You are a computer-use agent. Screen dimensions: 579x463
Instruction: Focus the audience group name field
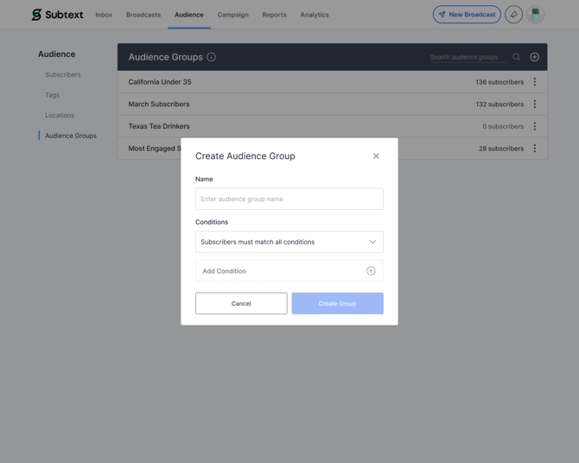[289, 199]
